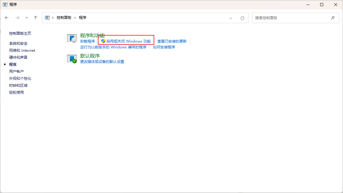Go forward with the right arrow
The width and height of the screenshot is (343, 193).
(x=17, y=18)
